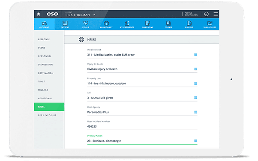Click the Primary Action green label
The width and height of the screenshot is (258, 161).
point(95,136)
